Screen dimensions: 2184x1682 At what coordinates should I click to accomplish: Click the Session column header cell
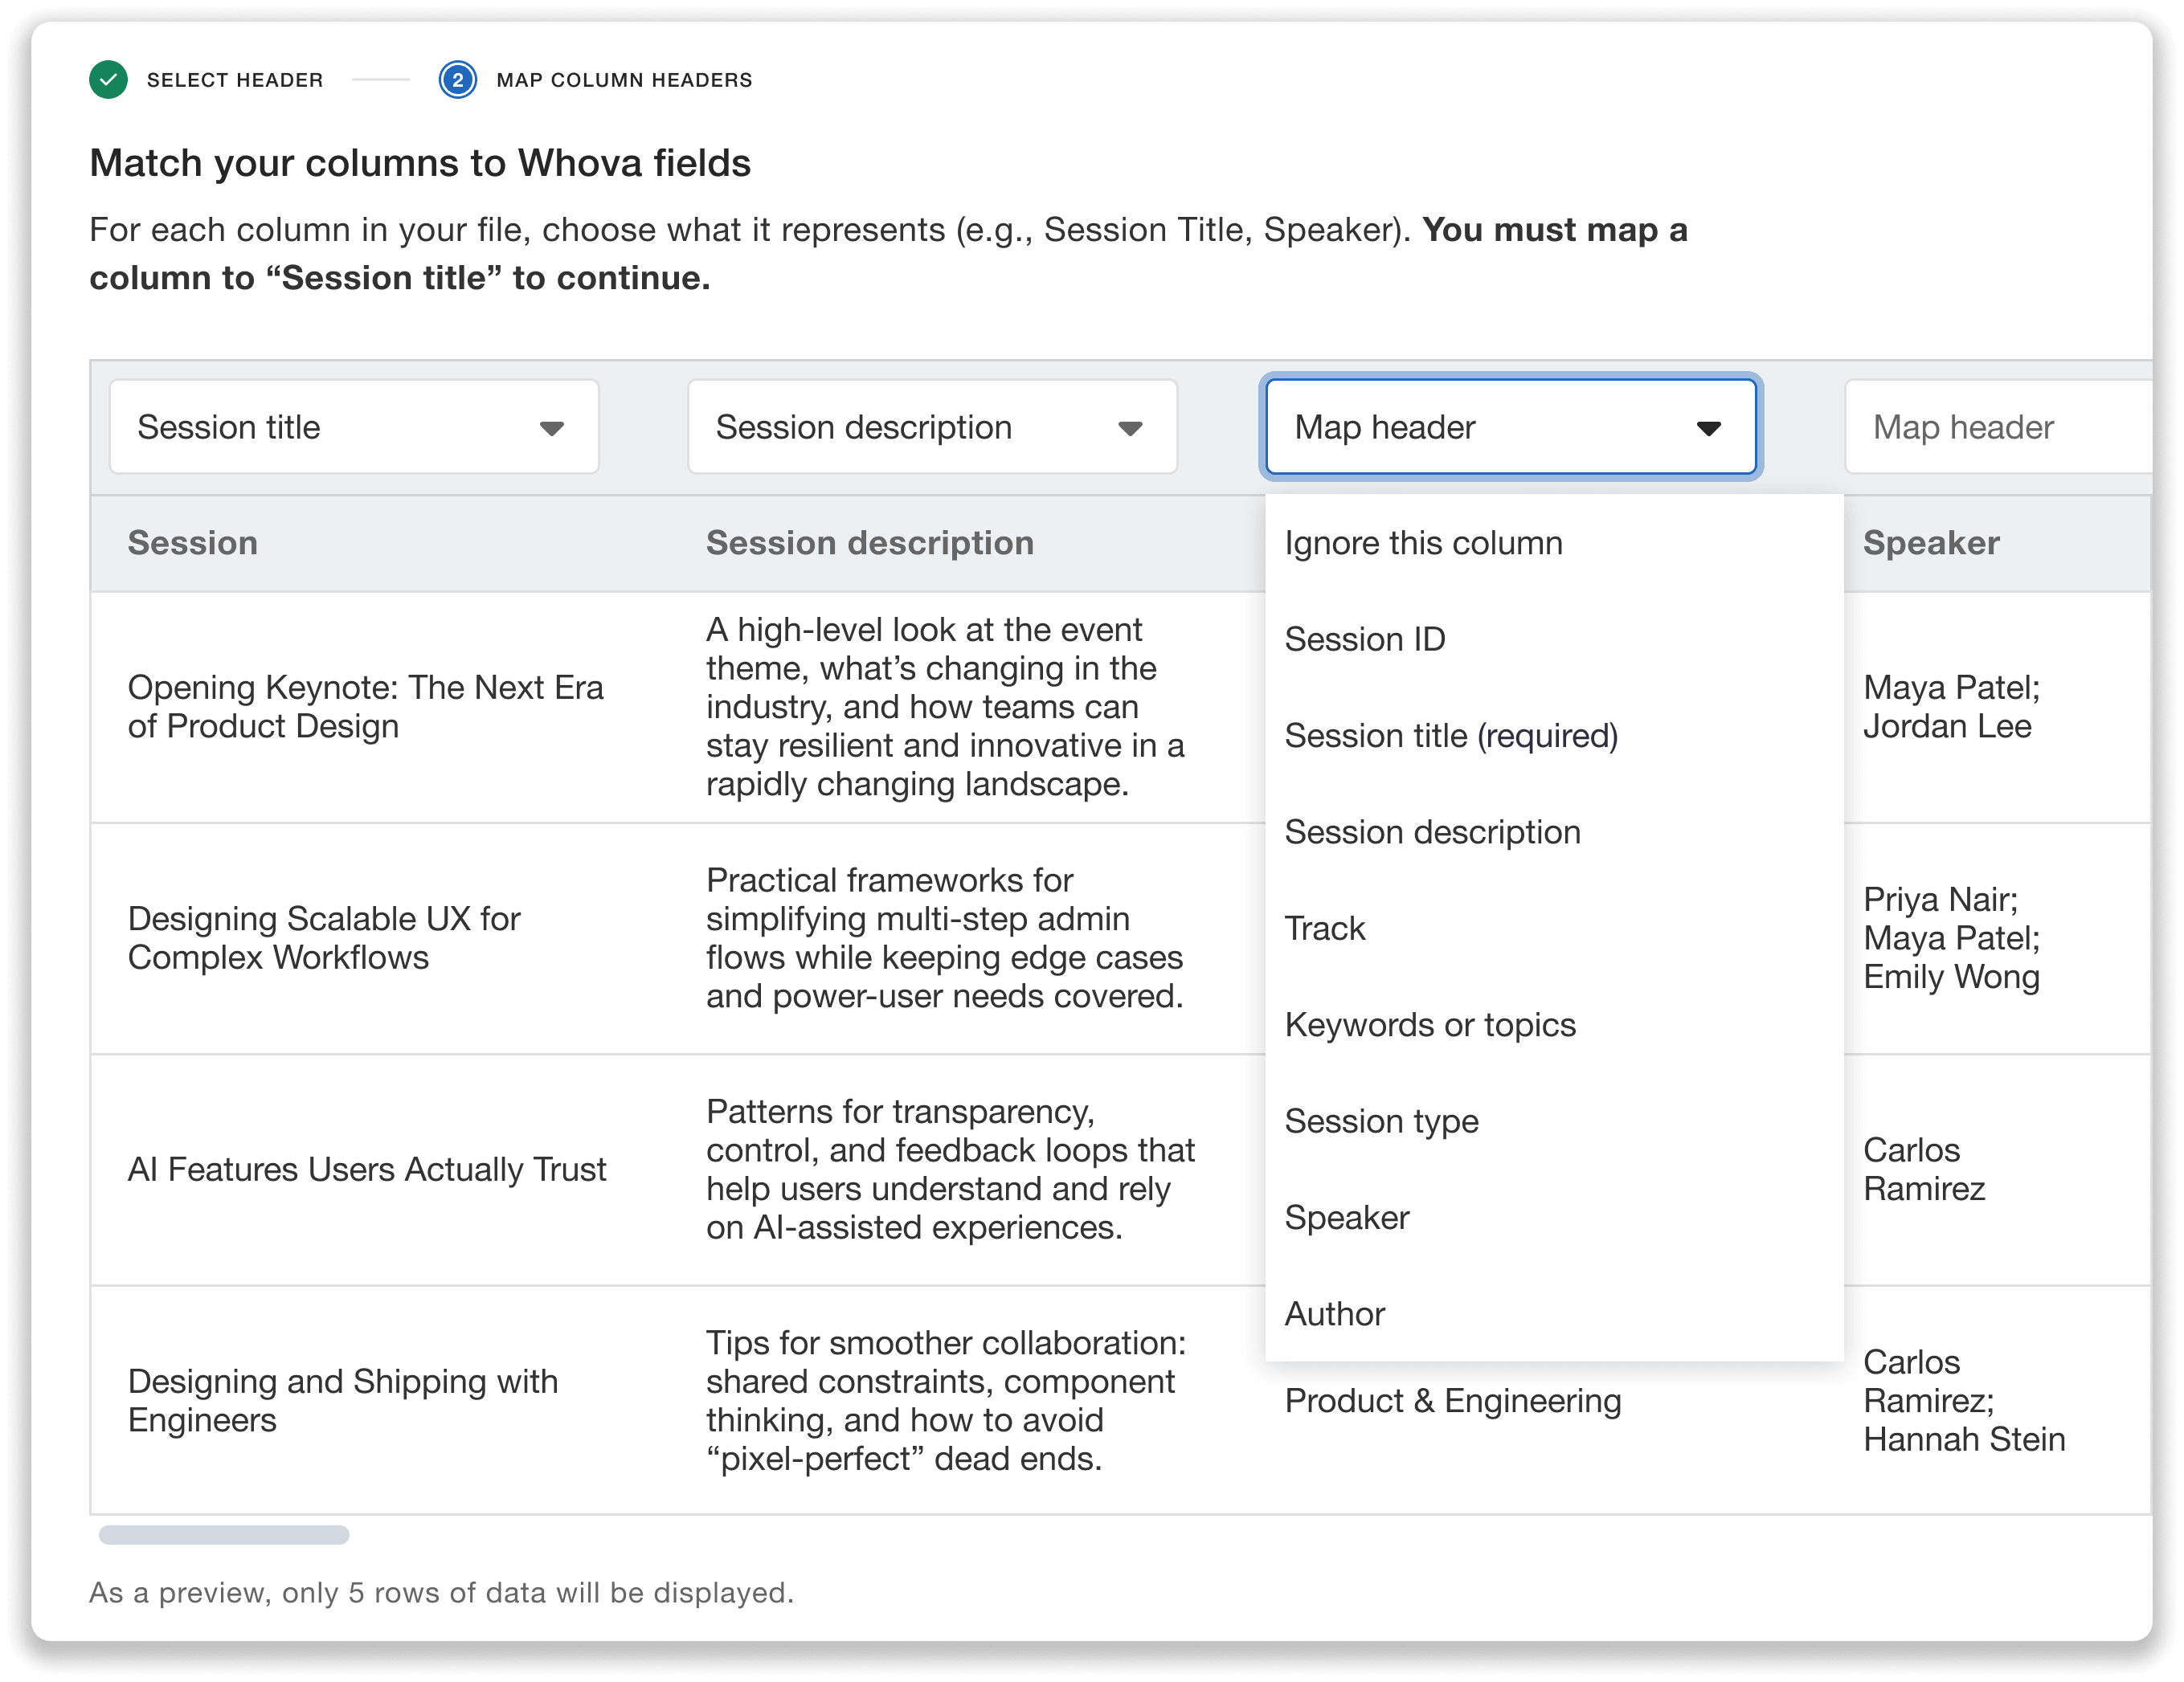380,543
